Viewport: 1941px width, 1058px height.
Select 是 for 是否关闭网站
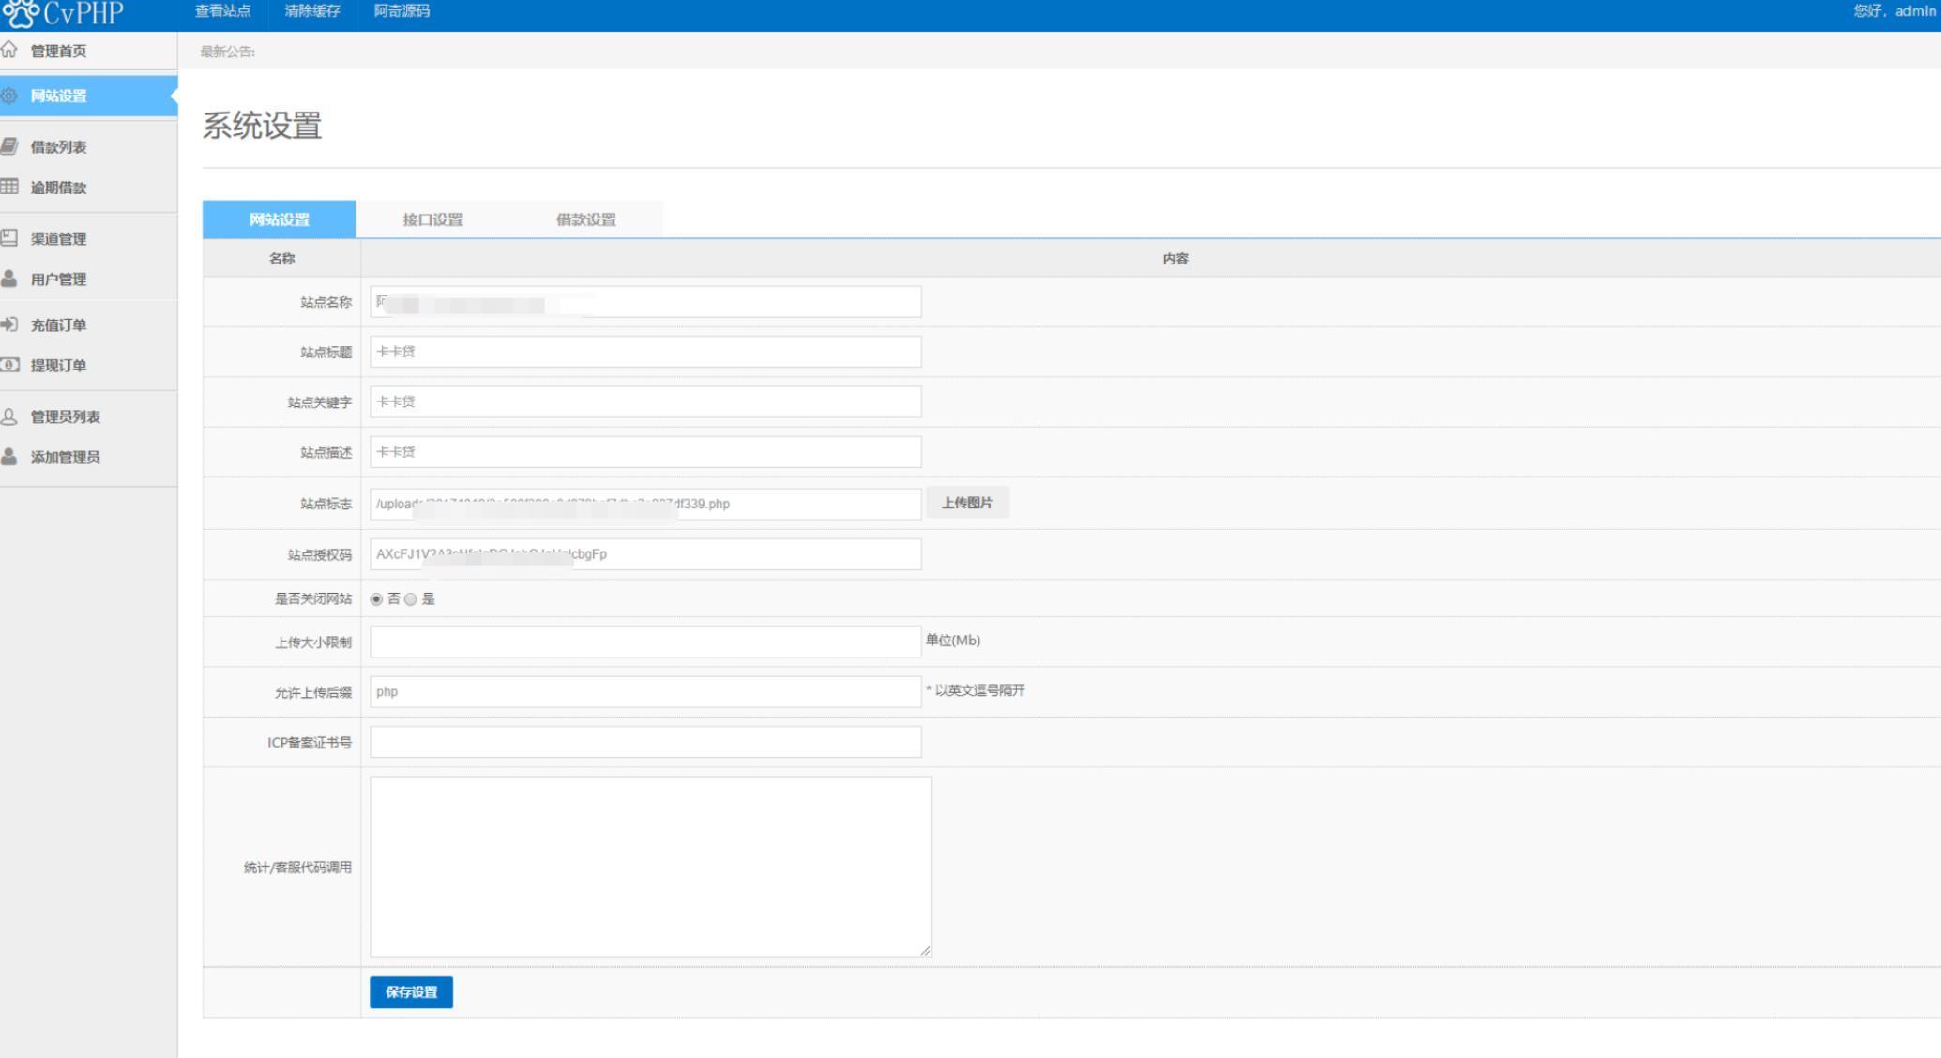410,598
